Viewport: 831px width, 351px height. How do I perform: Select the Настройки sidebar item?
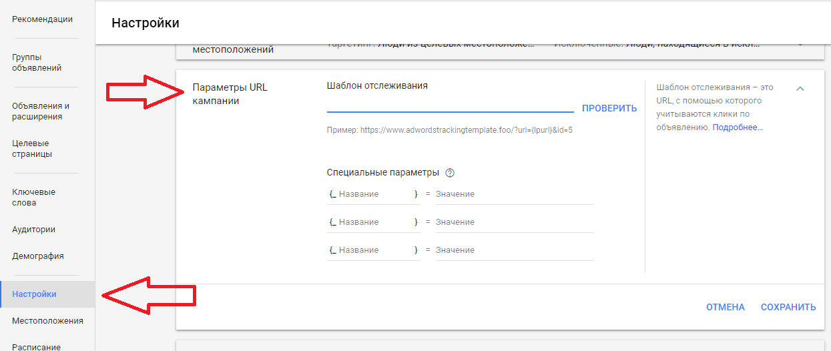click(x=47, y=294)
